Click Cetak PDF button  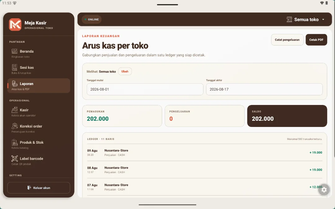click(x=316, y=40)
